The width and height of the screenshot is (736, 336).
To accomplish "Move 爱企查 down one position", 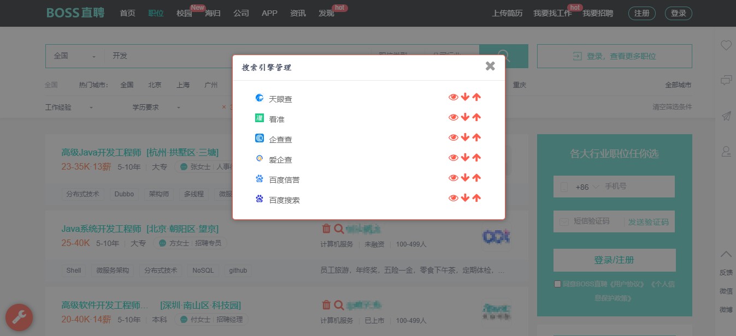I will [465, 158].
